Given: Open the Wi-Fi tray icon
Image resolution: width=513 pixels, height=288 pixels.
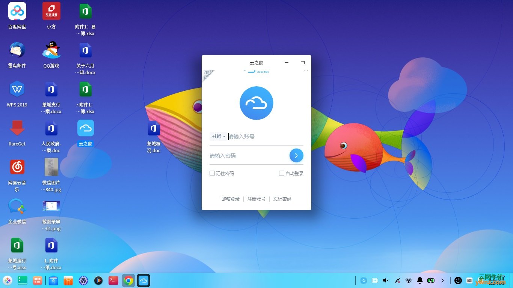Looking at the screenshot, I should tap(409, 280).
